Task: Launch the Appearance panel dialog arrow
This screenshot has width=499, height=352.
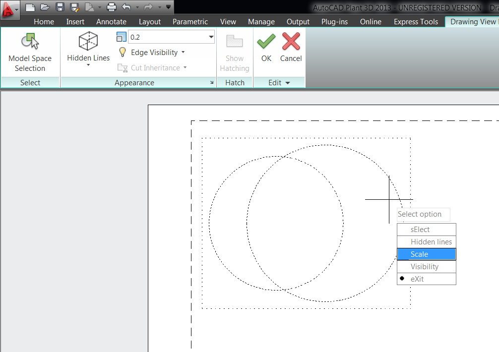Action: pos(212,83)
